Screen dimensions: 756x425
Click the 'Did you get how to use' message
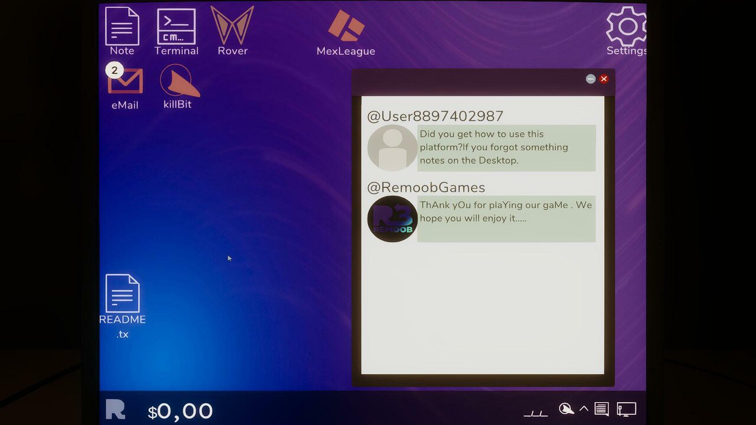[x=506, y=148]
